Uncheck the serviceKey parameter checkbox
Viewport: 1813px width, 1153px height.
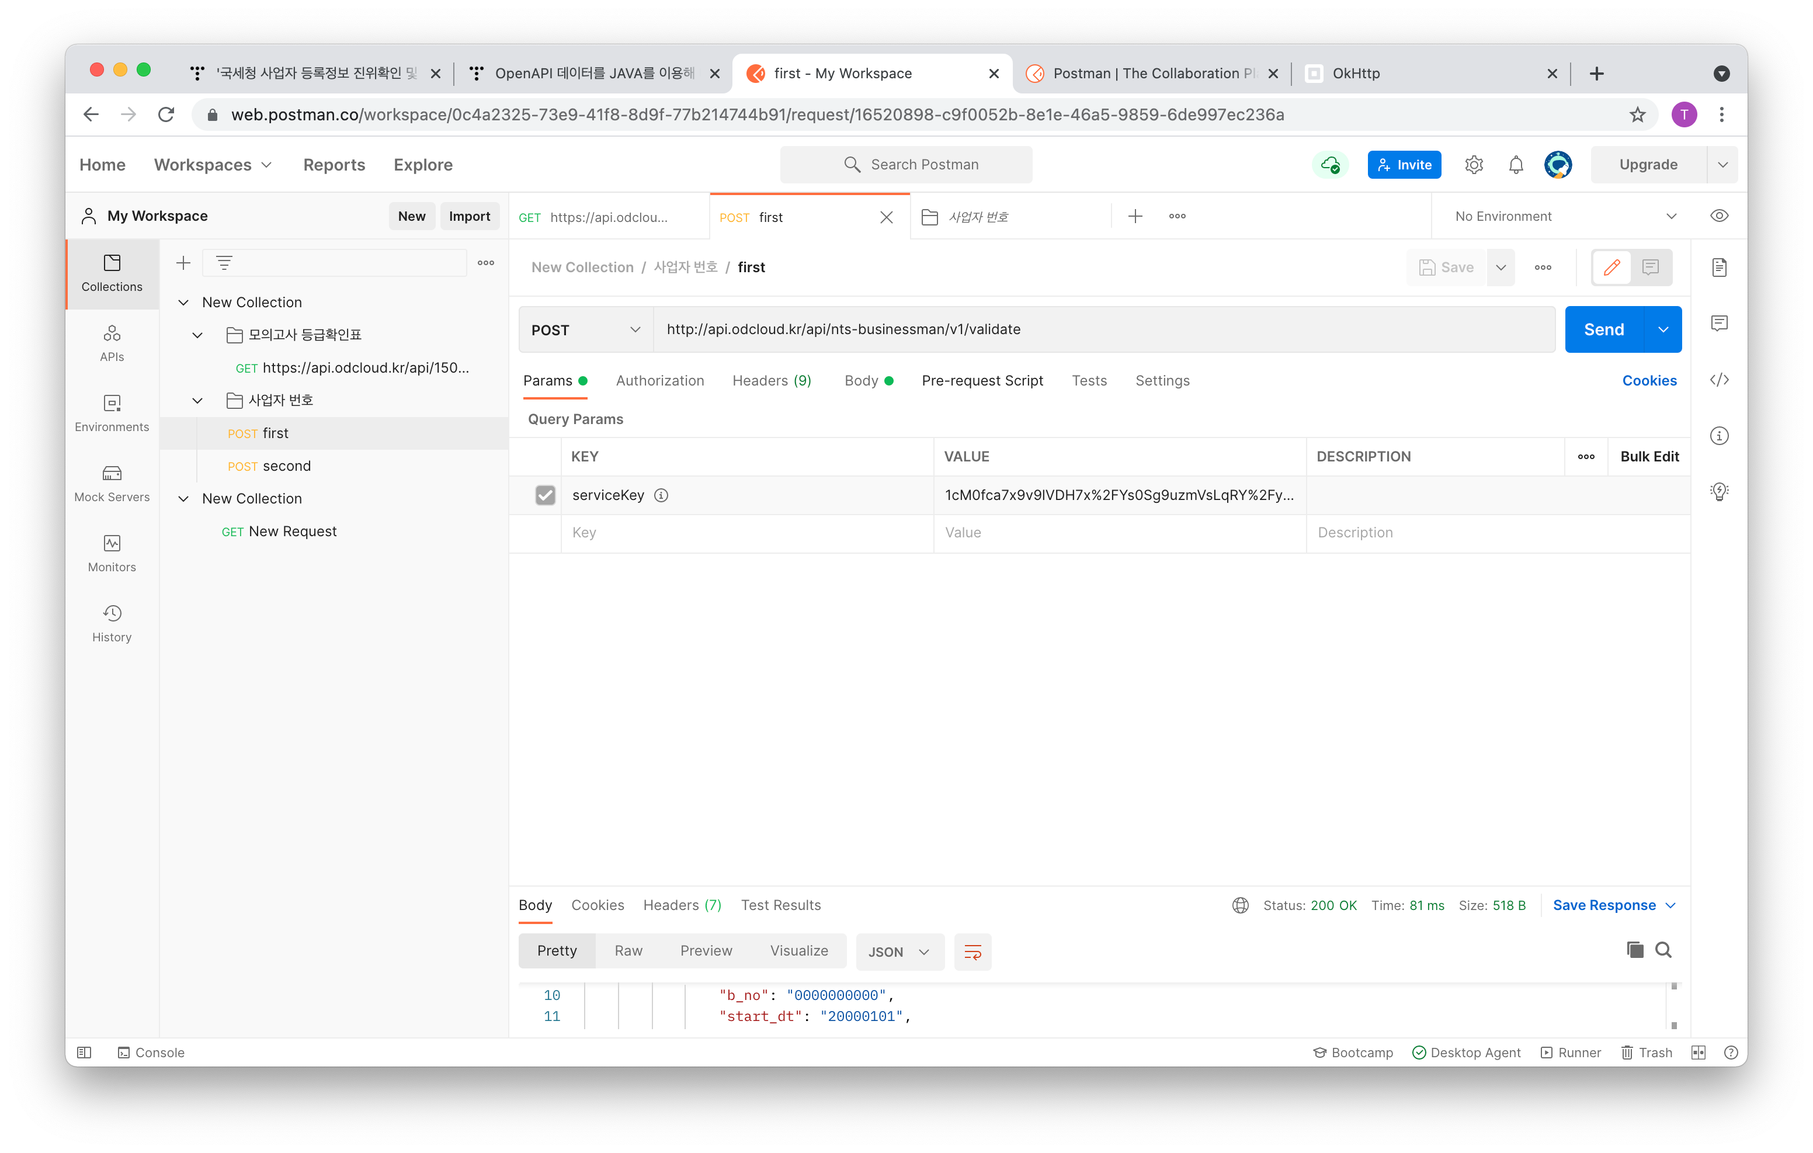coord(545,495)
